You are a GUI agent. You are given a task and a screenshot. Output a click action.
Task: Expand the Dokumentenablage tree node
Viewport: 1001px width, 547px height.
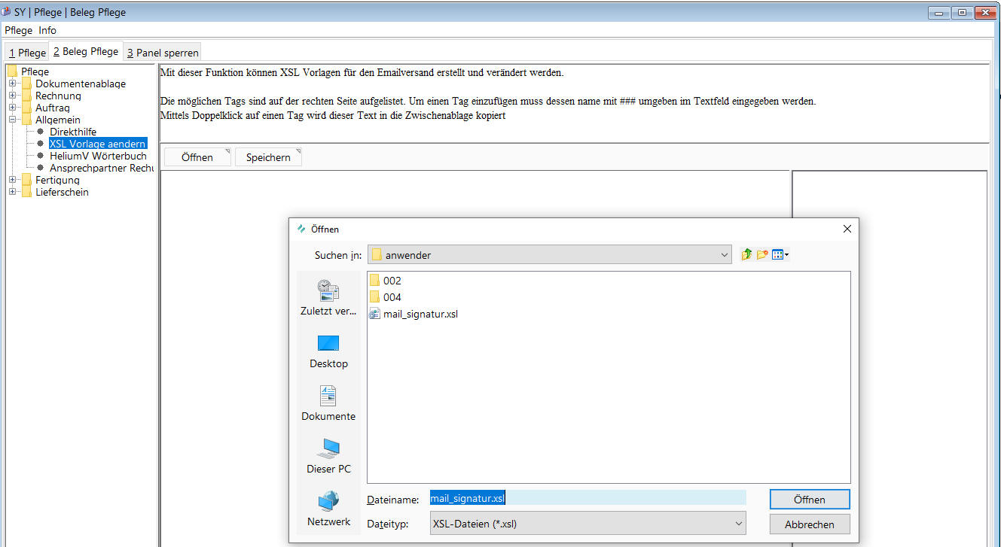[x=13, y=84]
